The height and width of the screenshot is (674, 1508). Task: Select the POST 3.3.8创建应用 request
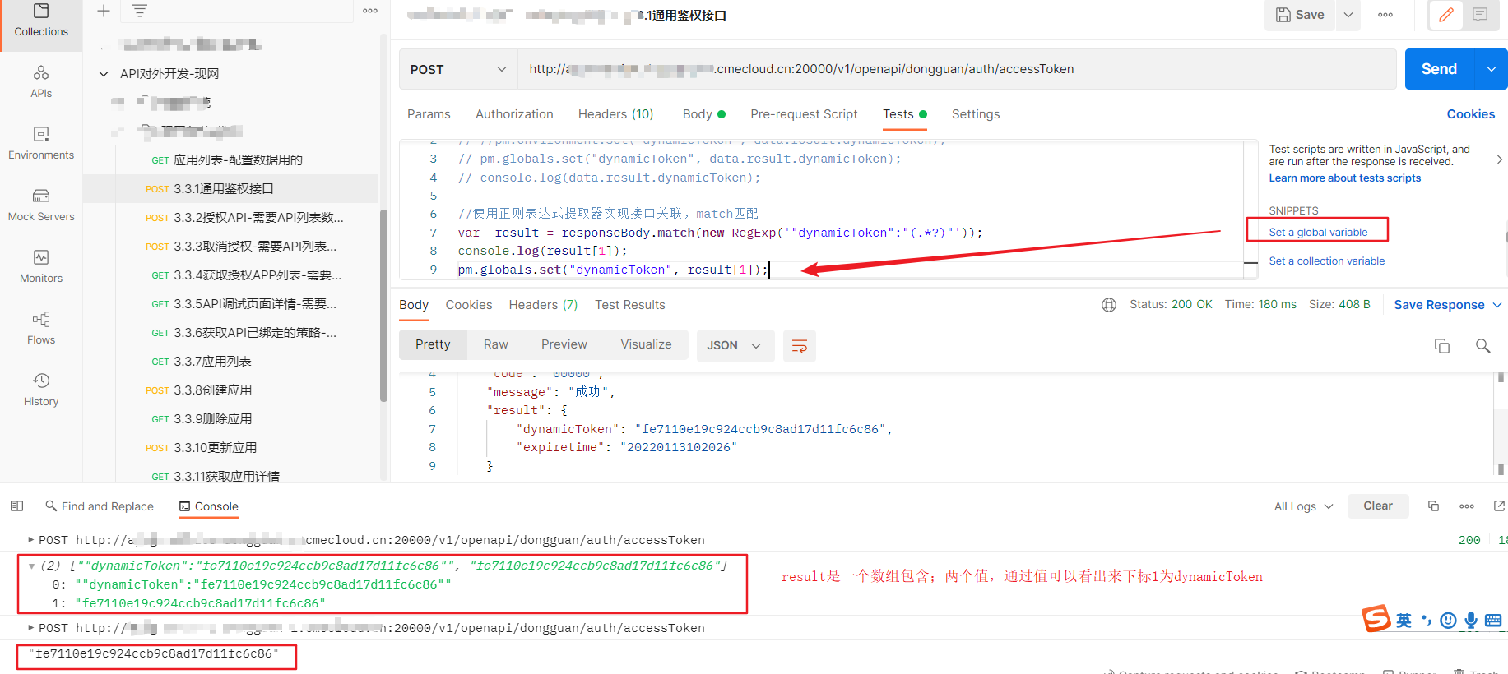[x=230, y=390]
